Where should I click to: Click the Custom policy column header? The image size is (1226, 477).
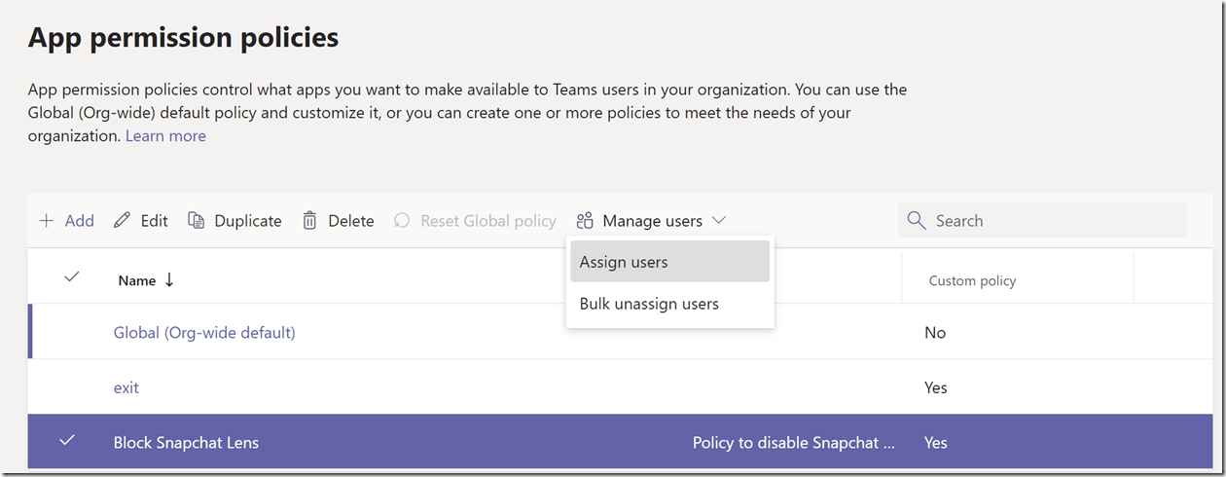click(972, 280)
